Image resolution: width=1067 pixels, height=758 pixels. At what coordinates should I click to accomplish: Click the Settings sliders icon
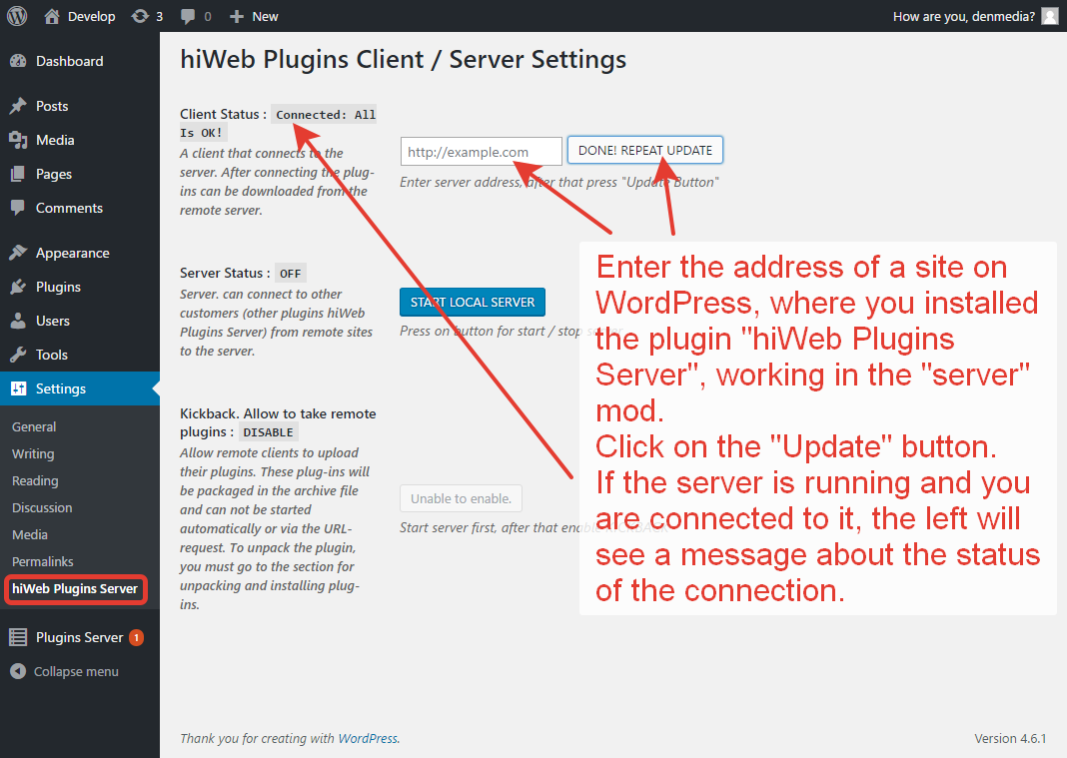(18, 389)
